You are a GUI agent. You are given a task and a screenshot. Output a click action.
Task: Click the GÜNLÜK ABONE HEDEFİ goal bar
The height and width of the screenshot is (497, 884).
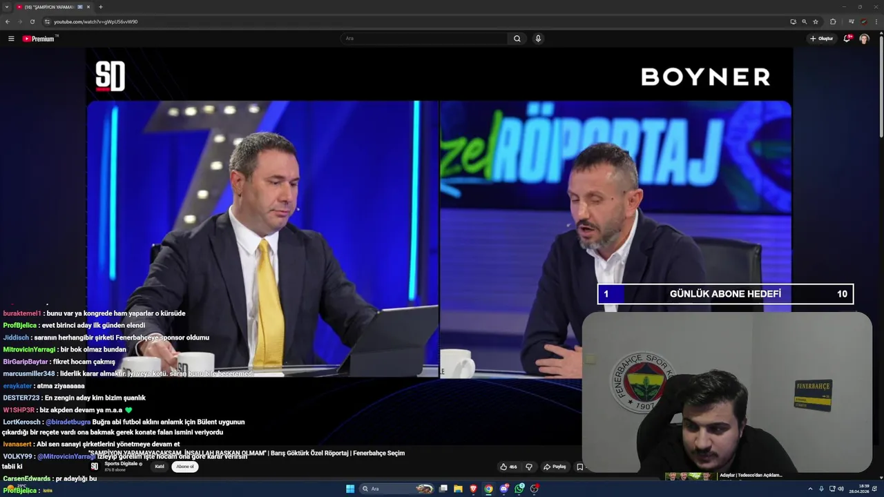coord(726,294)
